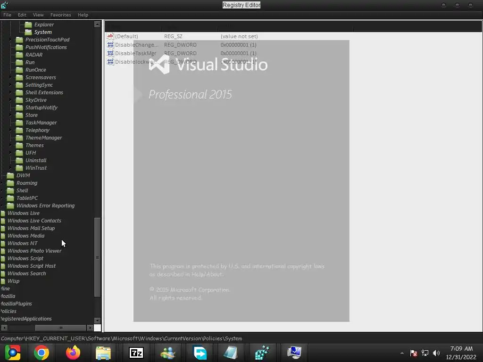
Task: Click the tree horizontal scrollbar thumb
Action: (61, 328)
